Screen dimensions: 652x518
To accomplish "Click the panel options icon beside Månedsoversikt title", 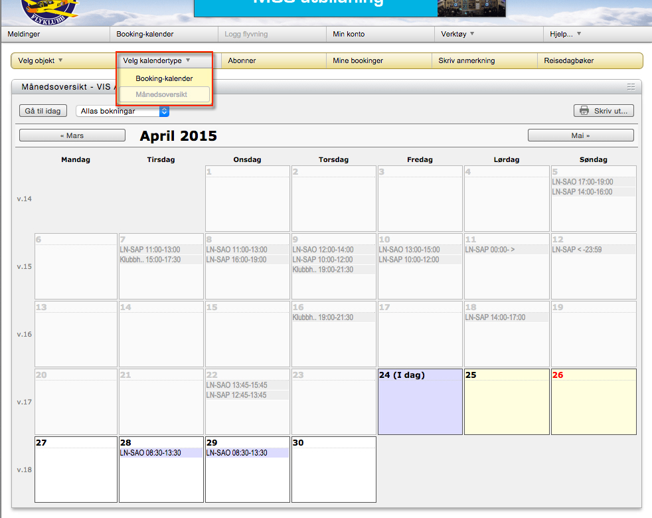I will 631,86.
